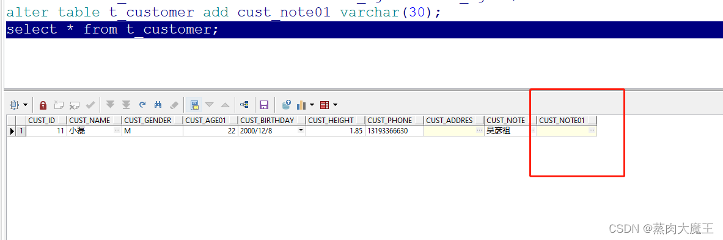
Task: Click the fetch last page arrow
Action: tap(126, 105)
